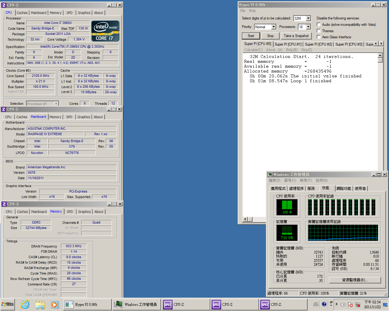
Task: Click Calculate(C) in Super PI menu
Action: click(253, 50)
